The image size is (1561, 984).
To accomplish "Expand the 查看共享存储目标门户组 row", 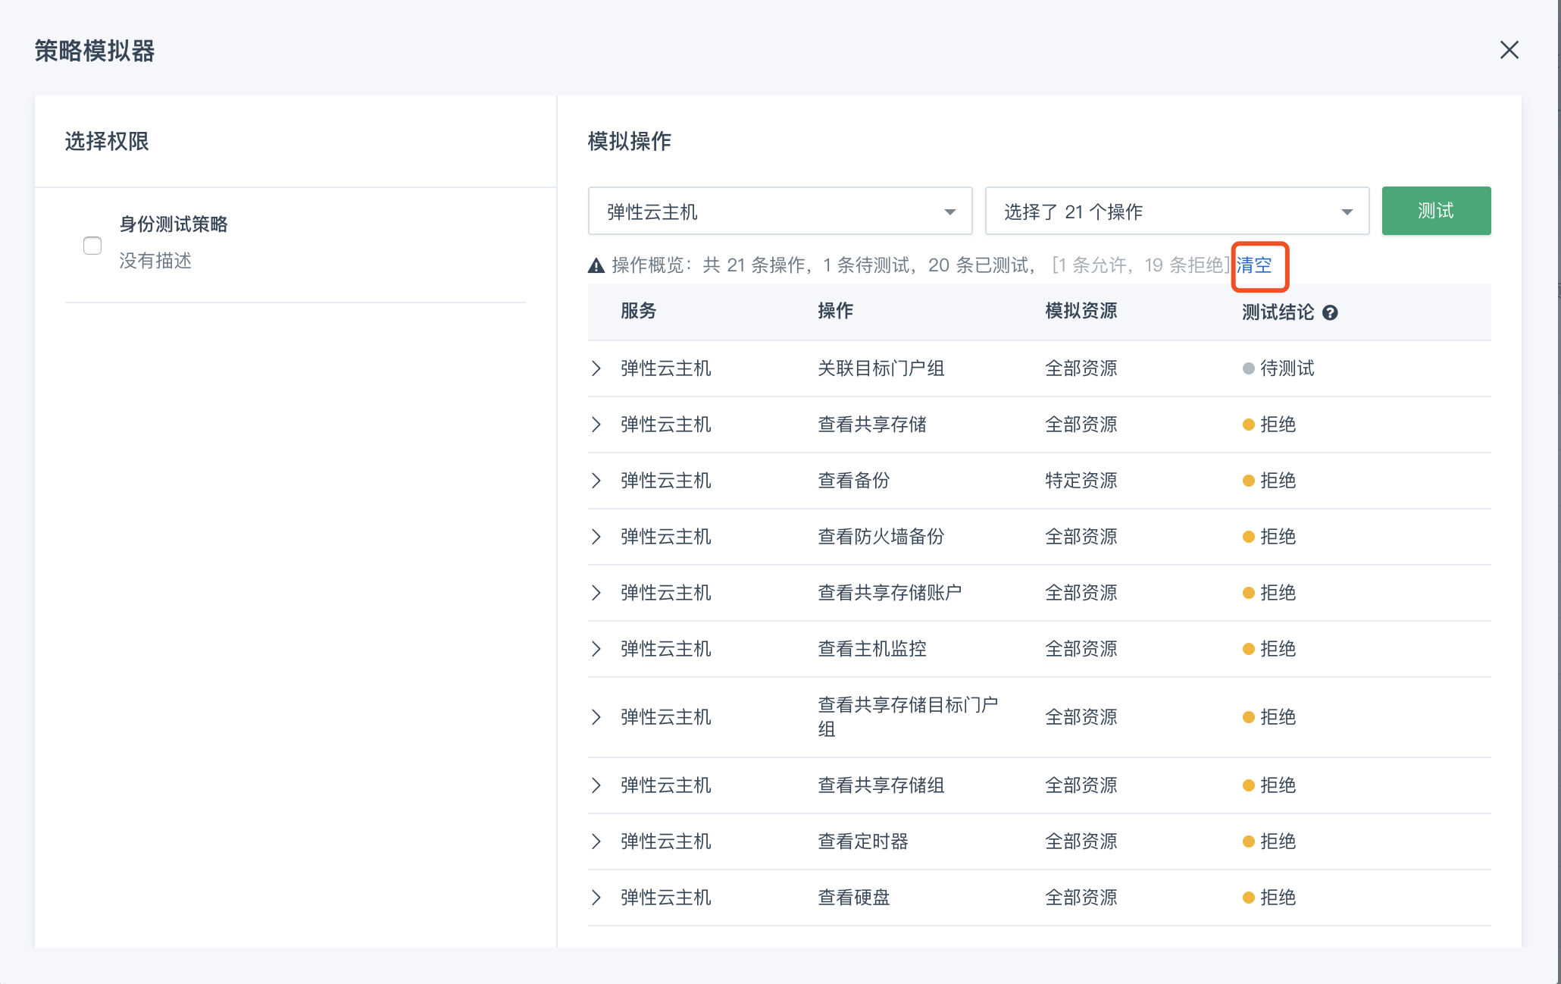I will point(596,717).
